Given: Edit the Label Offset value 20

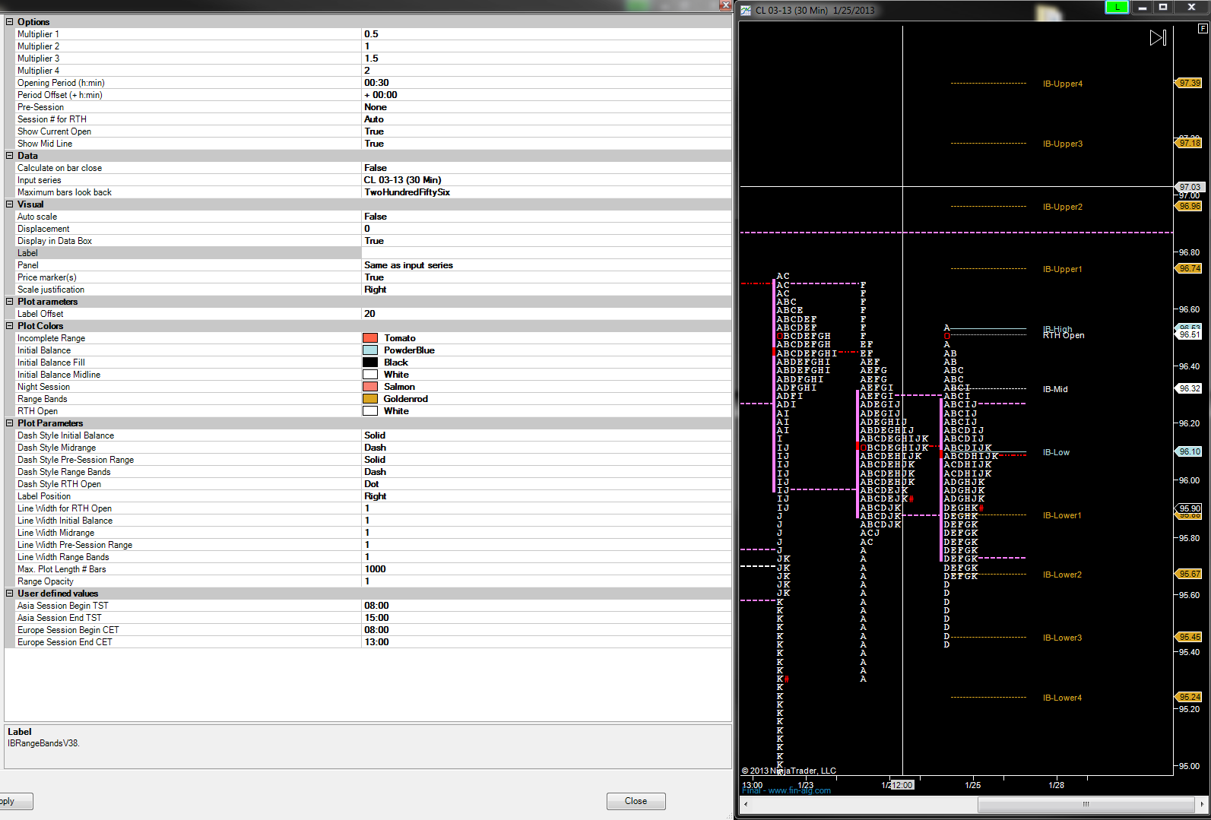Looking at the screenshot, I should point(546,314).
